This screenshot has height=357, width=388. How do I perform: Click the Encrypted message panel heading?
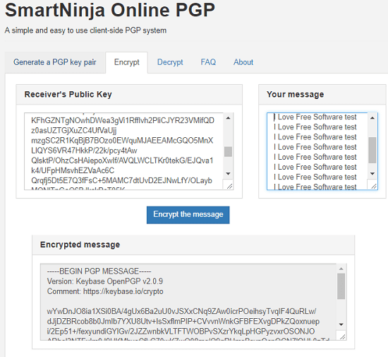click(80, 245)
